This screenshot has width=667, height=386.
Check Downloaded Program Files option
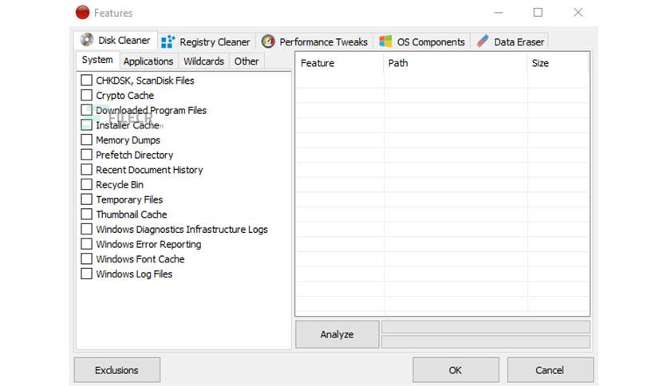86,110
